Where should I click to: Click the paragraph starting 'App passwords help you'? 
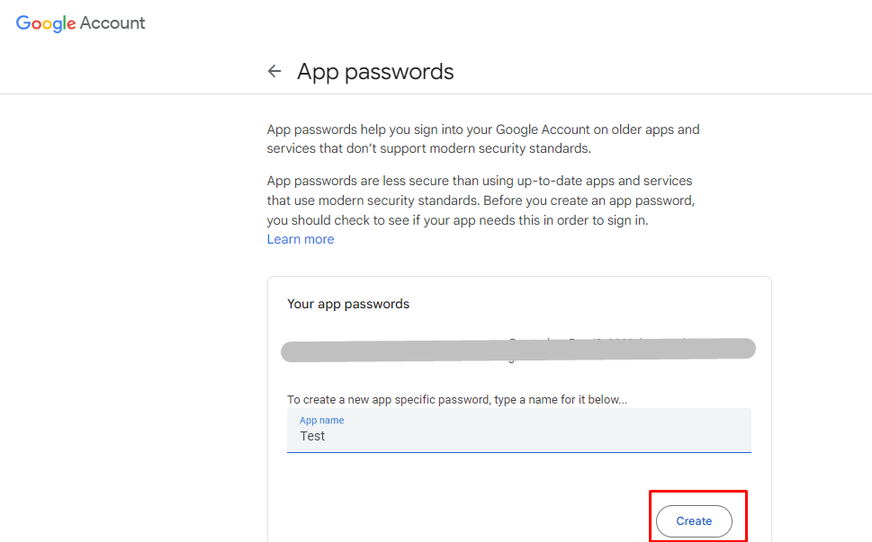coord(482,138)
